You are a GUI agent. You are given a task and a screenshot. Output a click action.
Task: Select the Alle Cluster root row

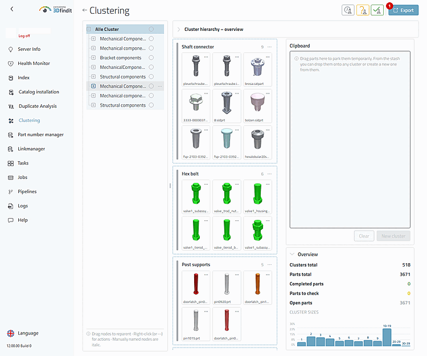(125, 29)
